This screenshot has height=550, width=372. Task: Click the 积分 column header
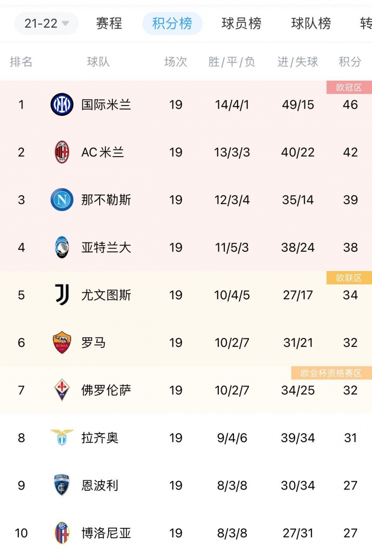point(350,62)
